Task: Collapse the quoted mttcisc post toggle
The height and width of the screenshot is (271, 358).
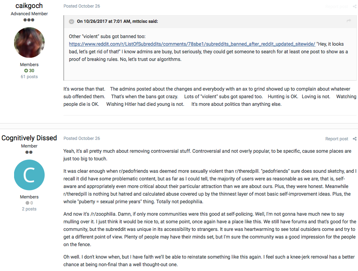Action: (72, 22)
